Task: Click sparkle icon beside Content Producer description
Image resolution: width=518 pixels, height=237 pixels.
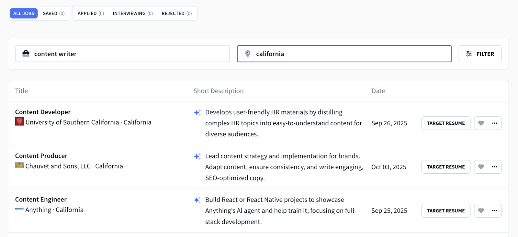Action: [197, 156]
